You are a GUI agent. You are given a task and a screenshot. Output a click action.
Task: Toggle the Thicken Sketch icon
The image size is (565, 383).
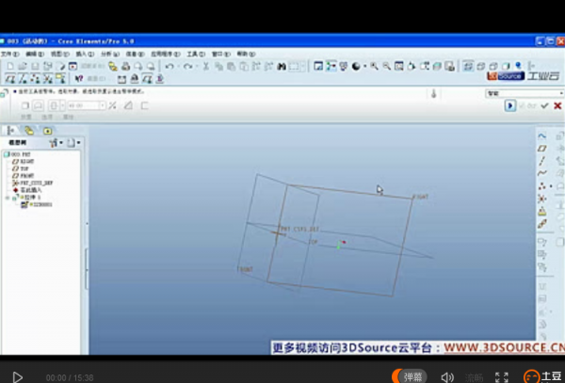[144, 105]
